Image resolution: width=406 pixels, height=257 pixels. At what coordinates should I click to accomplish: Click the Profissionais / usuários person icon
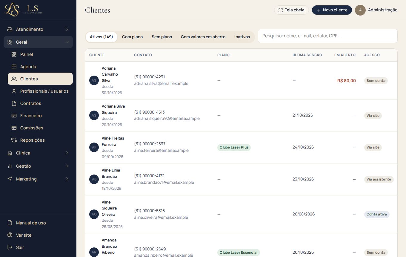(x=14, y=91)
